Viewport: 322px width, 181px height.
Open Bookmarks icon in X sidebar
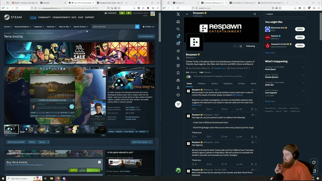point(178,73)
